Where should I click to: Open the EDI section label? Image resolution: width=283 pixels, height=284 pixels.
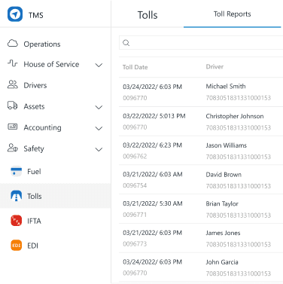click(33, 246)
